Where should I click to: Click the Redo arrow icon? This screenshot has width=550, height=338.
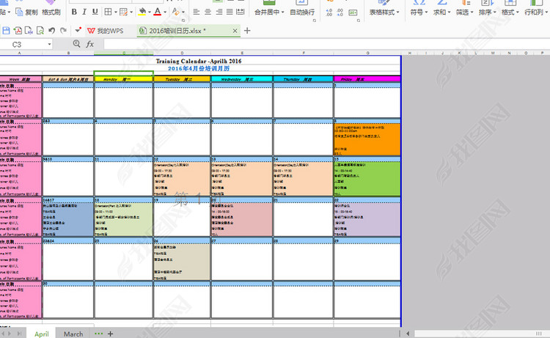point(62,31)
